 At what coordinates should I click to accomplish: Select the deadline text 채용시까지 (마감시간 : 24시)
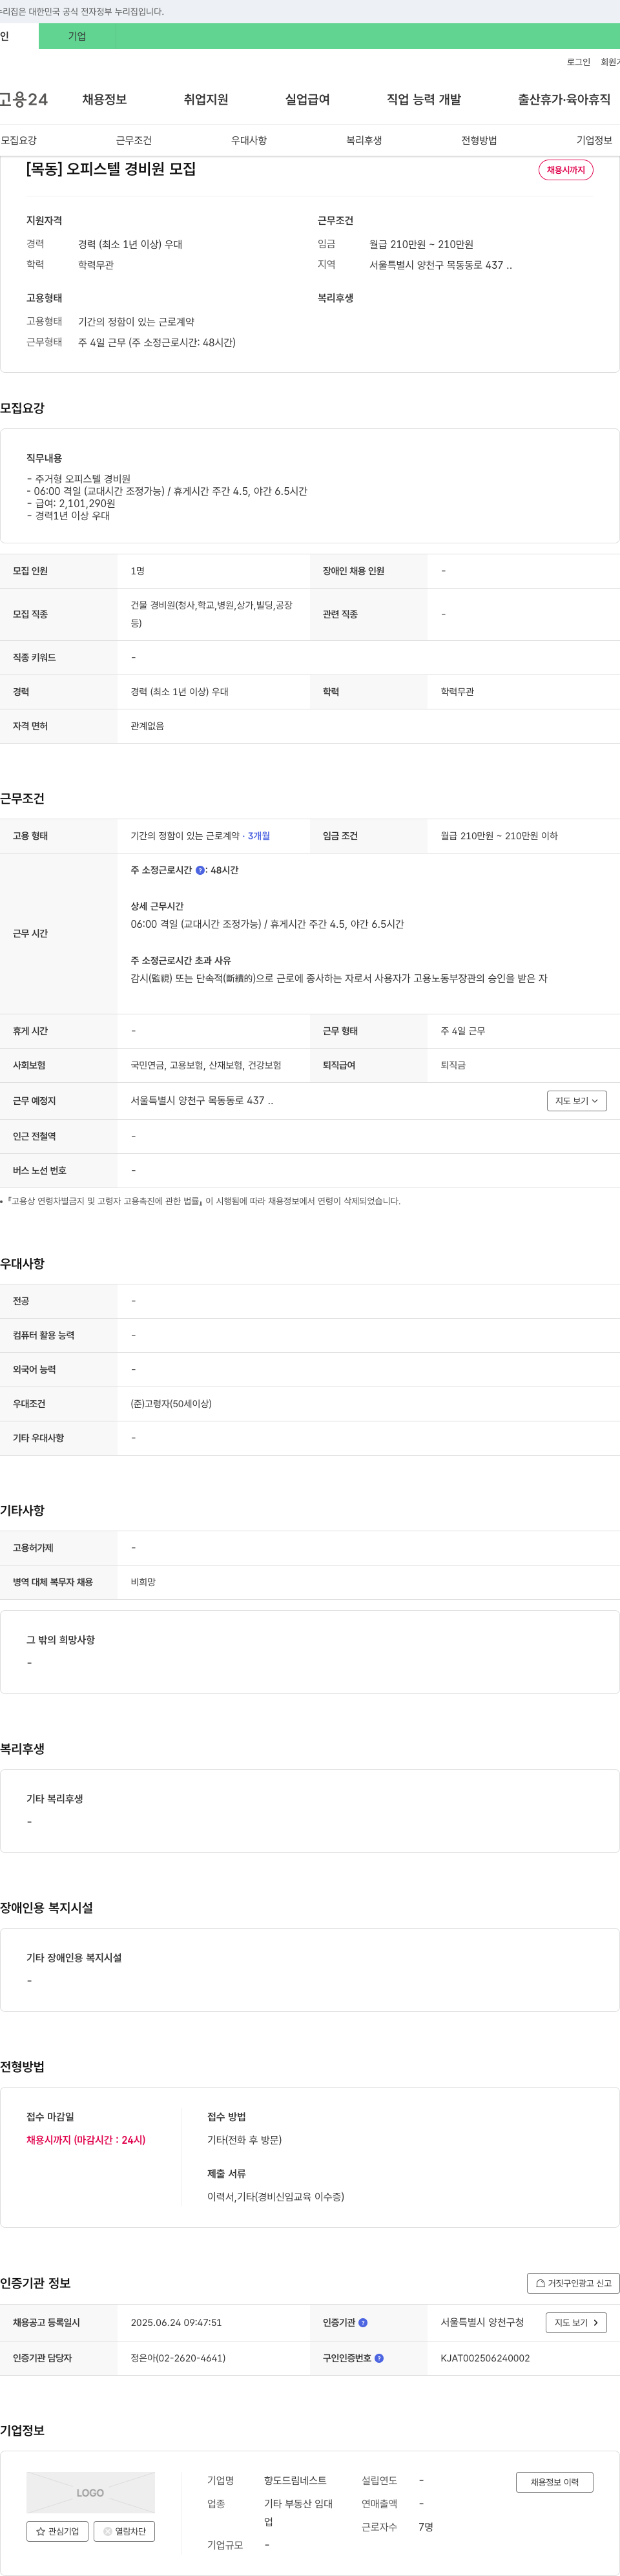pos(86,2139)
